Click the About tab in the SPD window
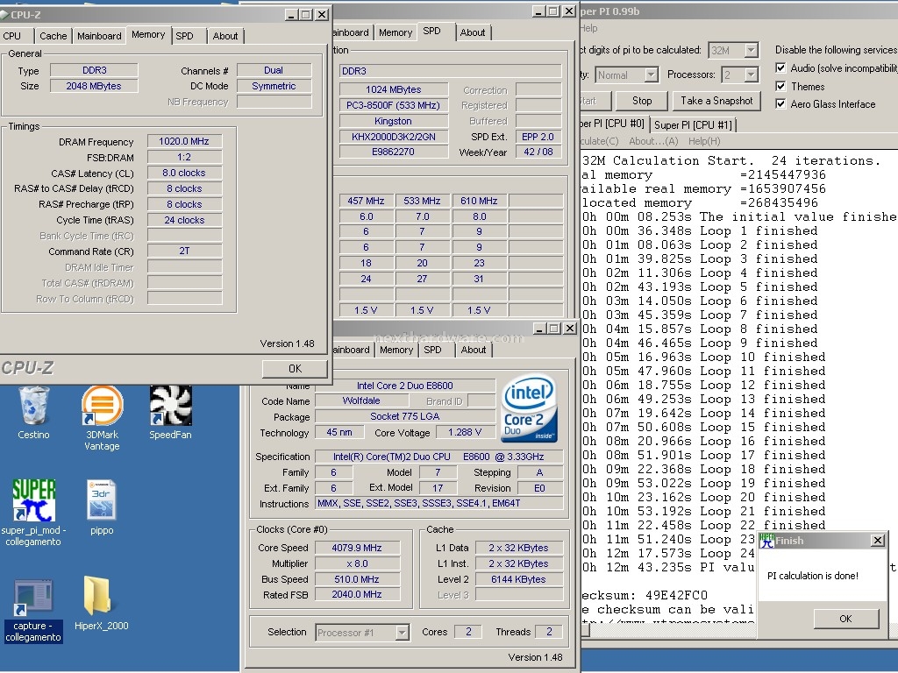898x673 pixels. pos(473,32)
